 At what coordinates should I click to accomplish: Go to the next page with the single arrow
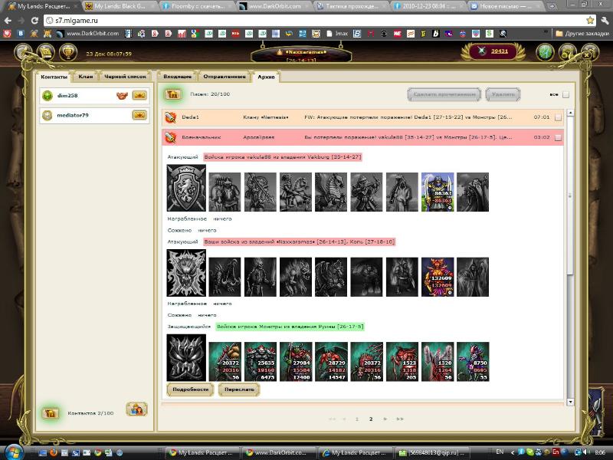tap(385, 419)
